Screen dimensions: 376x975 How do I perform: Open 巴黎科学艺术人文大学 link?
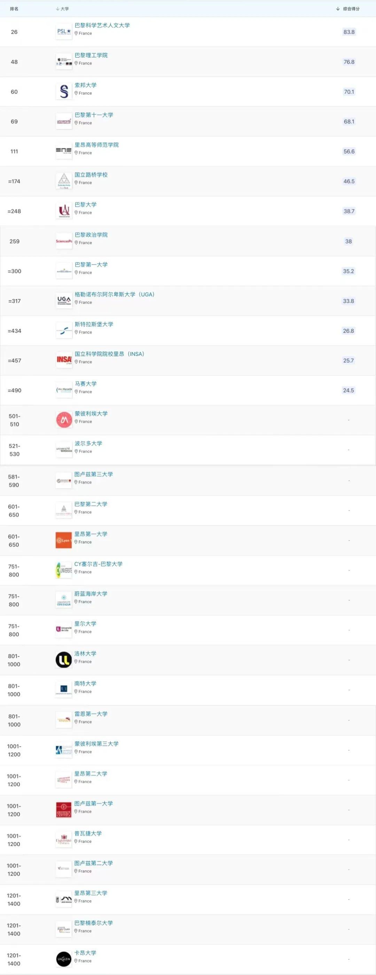[102, 25]
